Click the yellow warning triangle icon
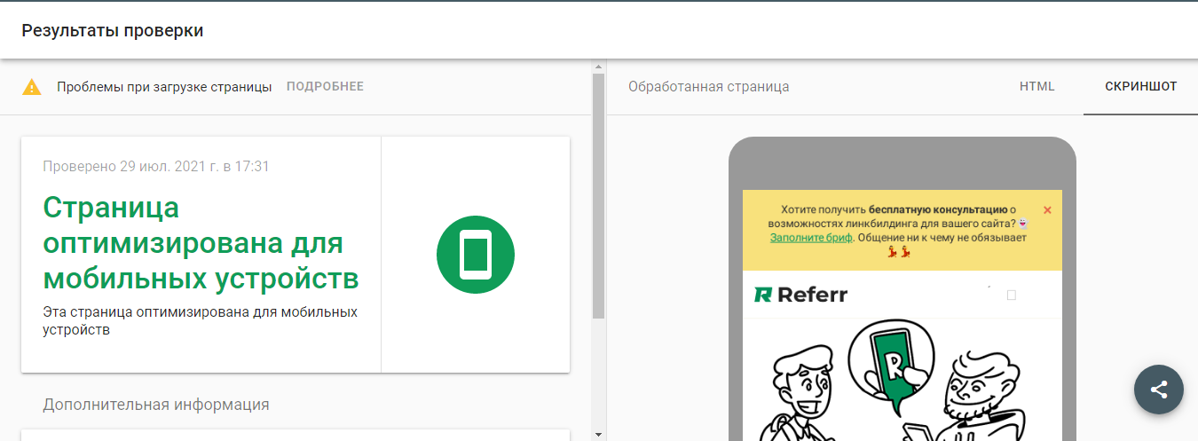 [x=32, y=87]
